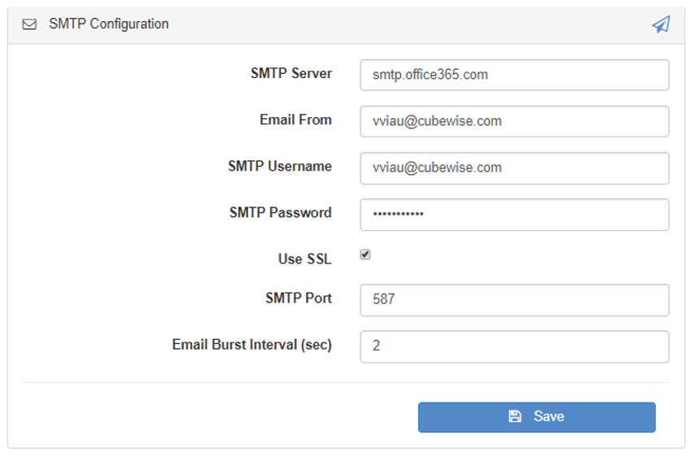Click the paper plane send test icon
The height and width of the screenshot is (457, 698).
(661, 24)
